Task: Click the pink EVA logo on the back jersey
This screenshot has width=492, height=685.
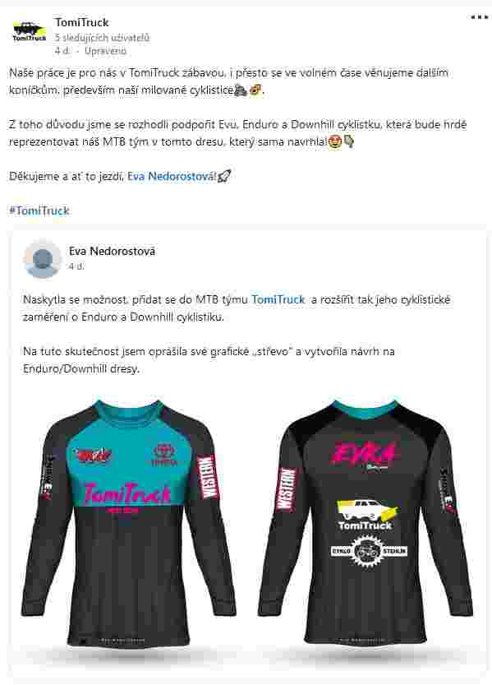Action: click(x=363, y=453)
